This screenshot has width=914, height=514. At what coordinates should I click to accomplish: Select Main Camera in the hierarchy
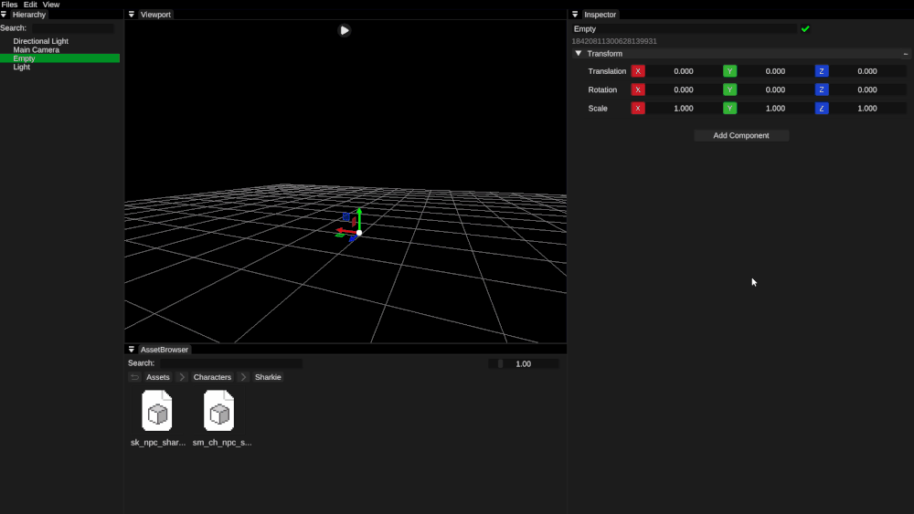coord(36,50)
